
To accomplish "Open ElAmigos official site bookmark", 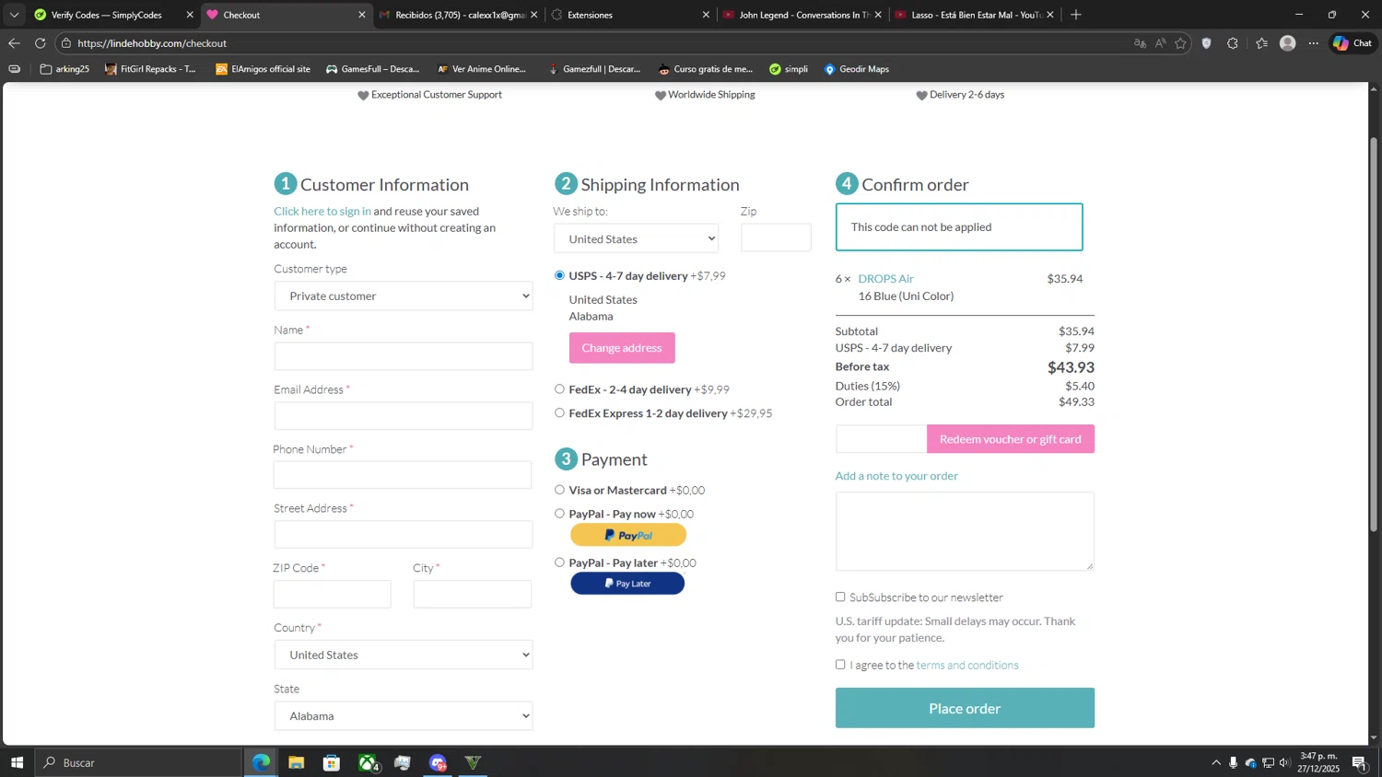I will click(263, 69).
